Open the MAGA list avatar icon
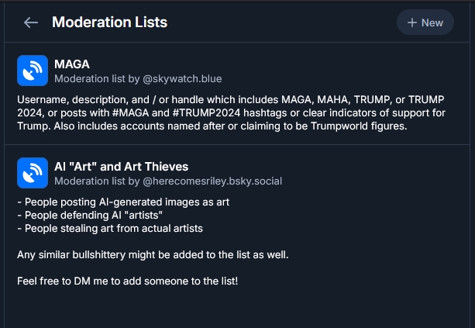This screenshot has height=328, width=475. coord(32,71)
